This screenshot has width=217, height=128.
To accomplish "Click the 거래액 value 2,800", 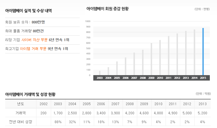I will (87, 113).
